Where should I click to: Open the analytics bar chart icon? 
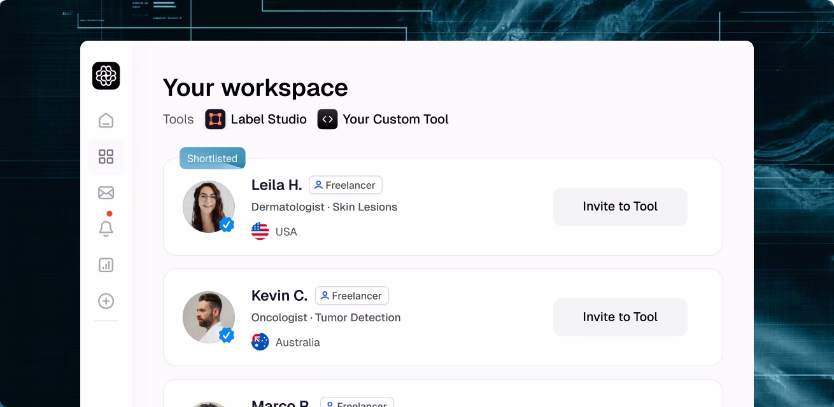(106, 265)
